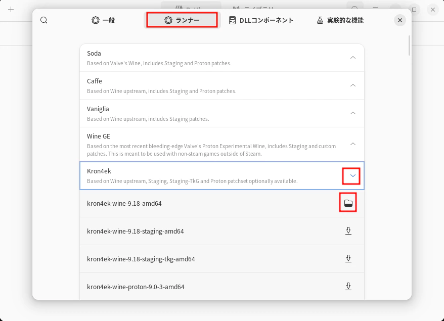This screenshot has height=321, width=444.
Task: Open the DLLコンポーネント tab
Action: 260,20
